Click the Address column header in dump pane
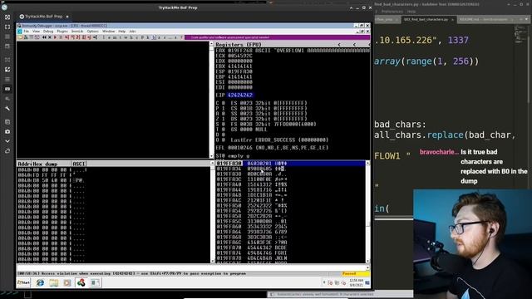The height and width of the screenshot is (299, 532). (24, 164)
